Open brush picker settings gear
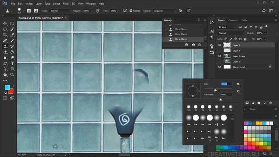Screen dimensions: 279x157 tap(238, 84)
